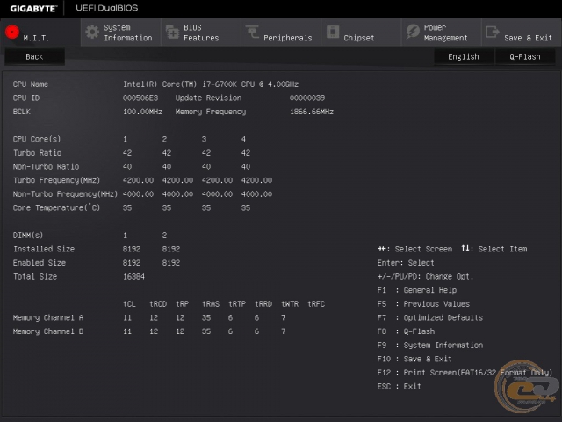Image resolution: width=562 pixels, height=422 pixels.
Task: Click F12 Print Screen hint
Action: pyautogui.click(x=465, y=373)
